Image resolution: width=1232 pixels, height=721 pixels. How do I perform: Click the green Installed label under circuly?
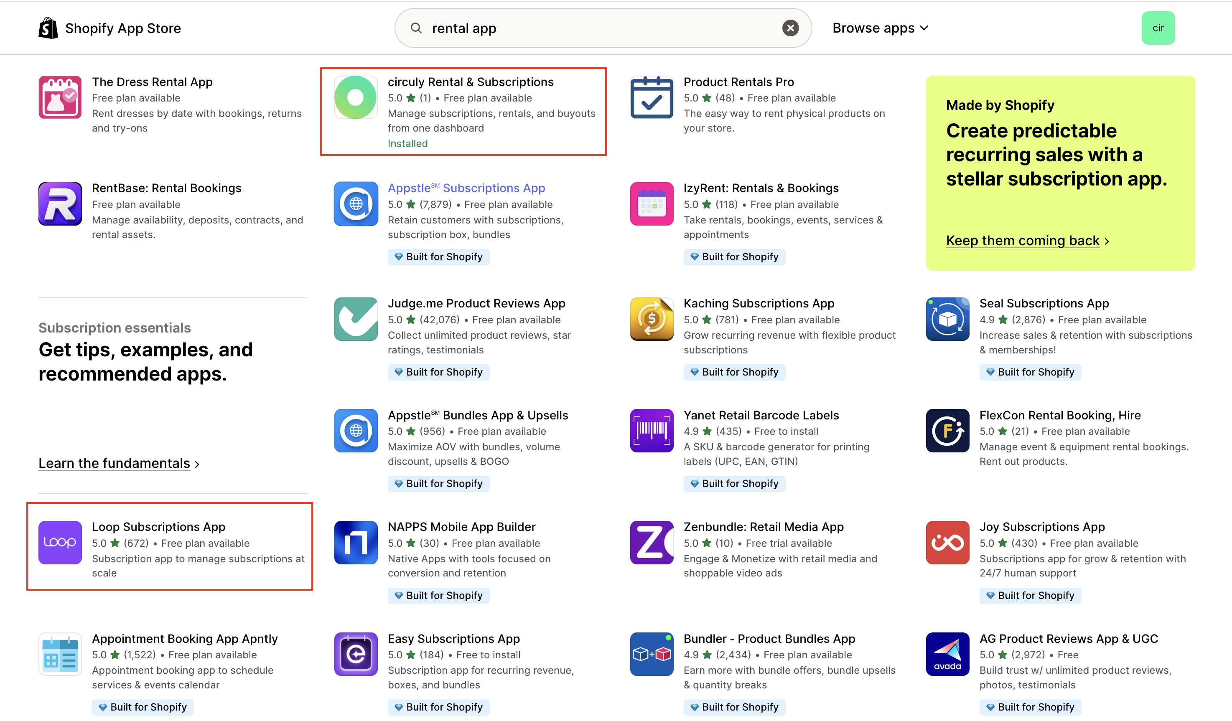pos(408,143)
